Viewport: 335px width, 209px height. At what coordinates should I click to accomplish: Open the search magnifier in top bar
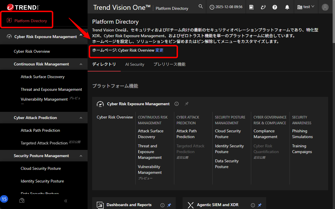tap(200, 7)
